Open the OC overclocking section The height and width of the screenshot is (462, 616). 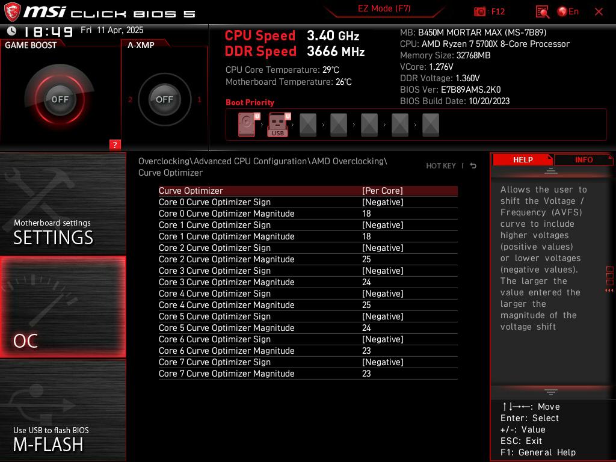pyautogui.click(x=63, y=307)
